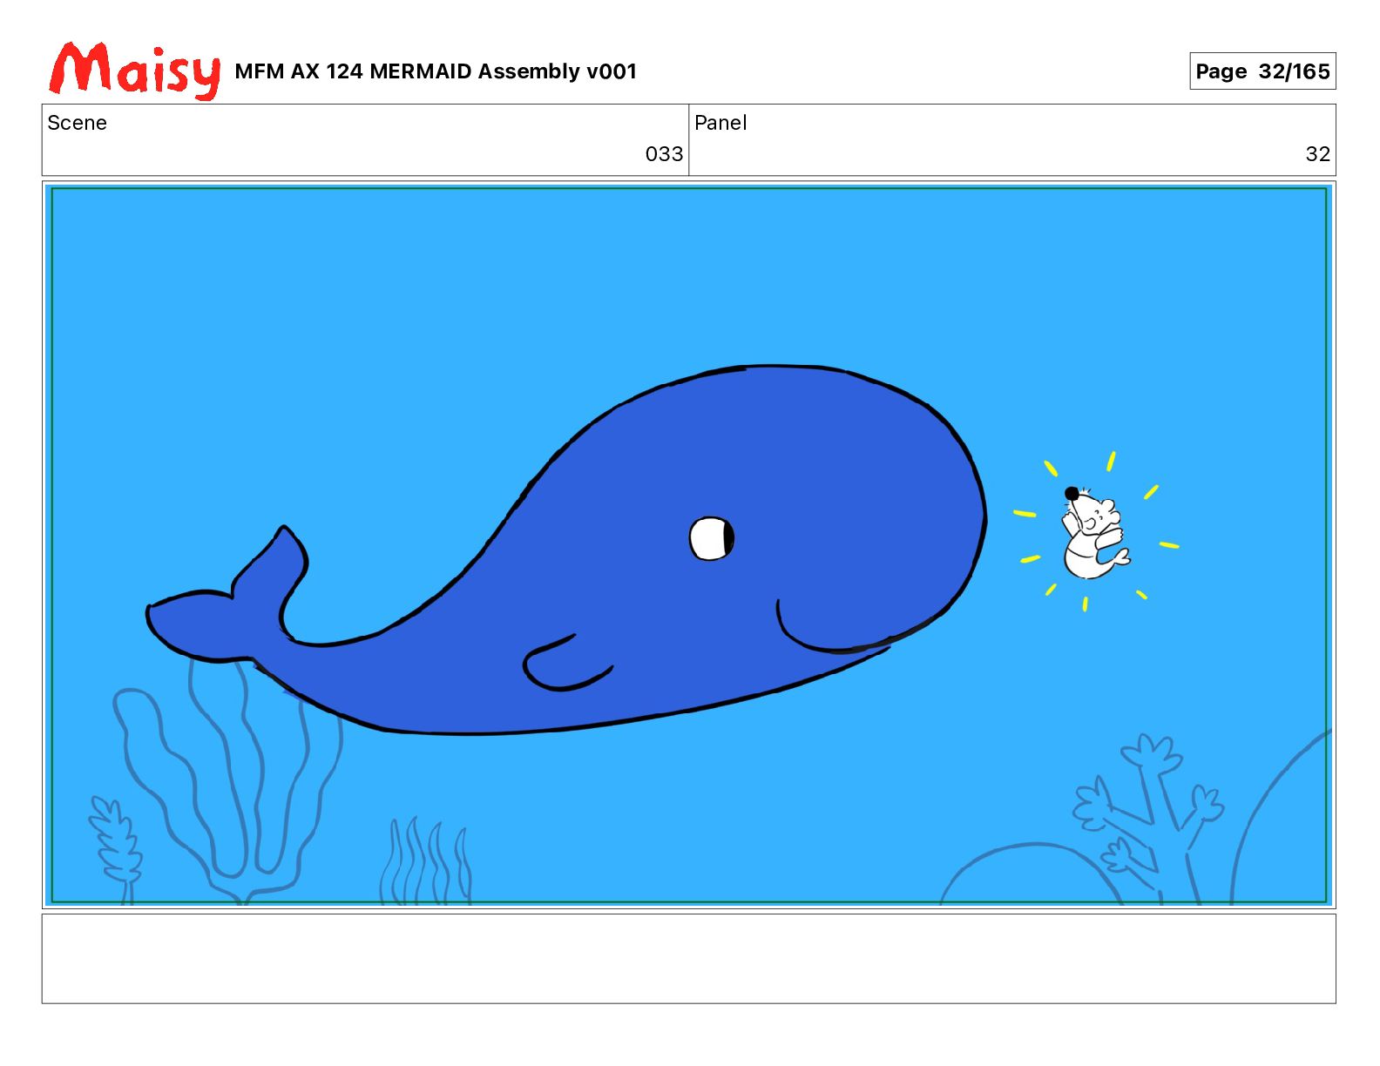Click the 'Panel' label
Viewport: 1380px width, 1066px height.
(720, 123)
